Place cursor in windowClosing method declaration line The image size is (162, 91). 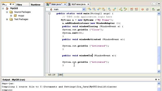(x=93, y=26)
